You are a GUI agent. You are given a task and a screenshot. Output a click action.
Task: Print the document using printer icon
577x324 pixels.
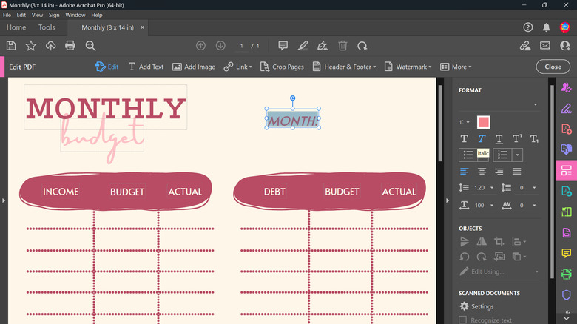tap(70, 46)
